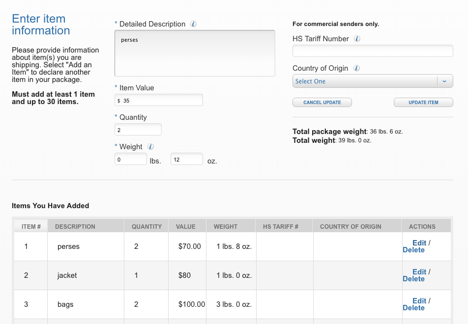Focus the Detailed Description text area

[195, 53]
